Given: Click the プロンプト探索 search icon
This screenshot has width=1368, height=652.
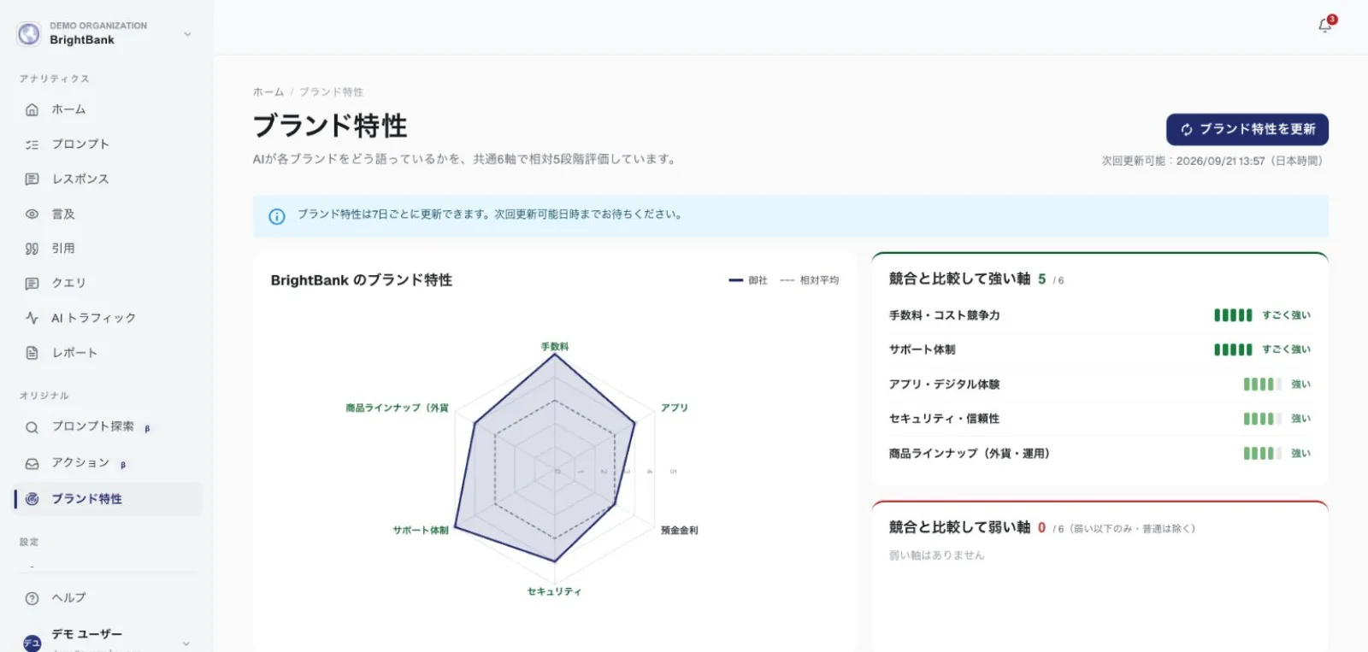Looking at the screenshot, I should point(32,427).
